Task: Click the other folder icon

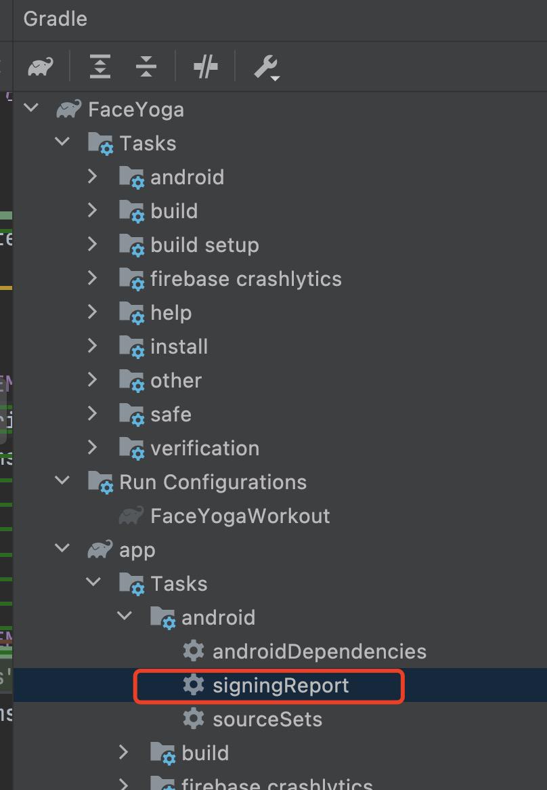Action: (x=132, y=380)
